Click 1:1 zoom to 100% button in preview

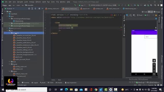(154, 71)
